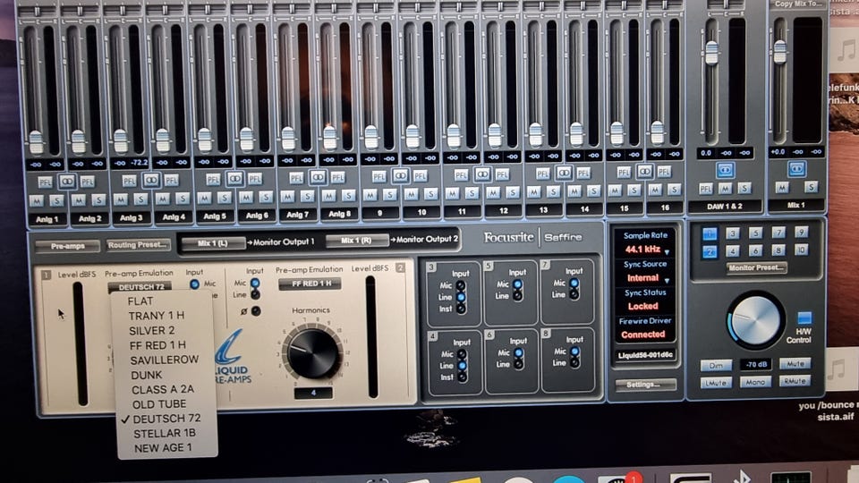Toggle the H/W Control switch
The width and height of the screenshot is (859, 483).
(804, 318)
